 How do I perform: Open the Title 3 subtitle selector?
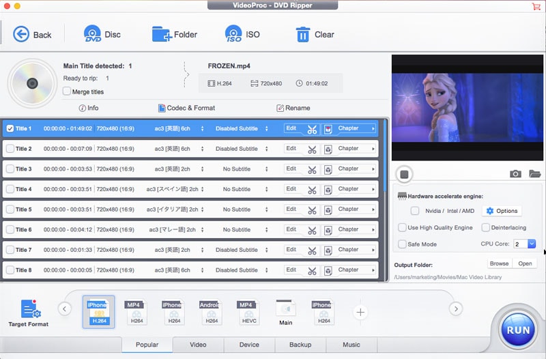[266, 169]
